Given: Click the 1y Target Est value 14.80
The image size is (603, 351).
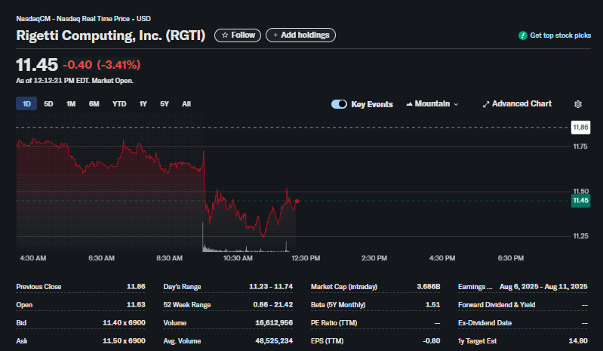Looking at the screenshot, I should 578,340.
